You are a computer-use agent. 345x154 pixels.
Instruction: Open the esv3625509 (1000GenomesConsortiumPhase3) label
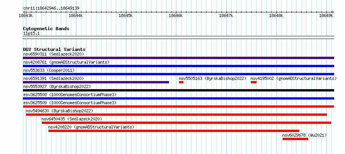point(70,103)
